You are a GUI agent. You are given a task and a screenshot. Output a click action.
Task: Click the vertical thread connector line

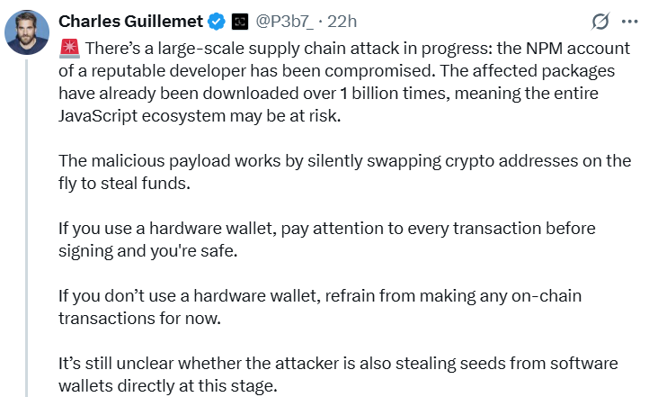[x=27, y=228]
